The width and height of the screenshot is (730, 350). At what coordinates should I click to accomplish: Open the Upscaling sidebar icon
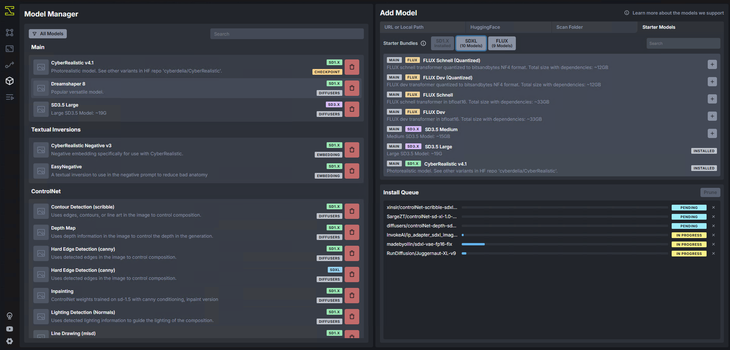click(10, 49)
